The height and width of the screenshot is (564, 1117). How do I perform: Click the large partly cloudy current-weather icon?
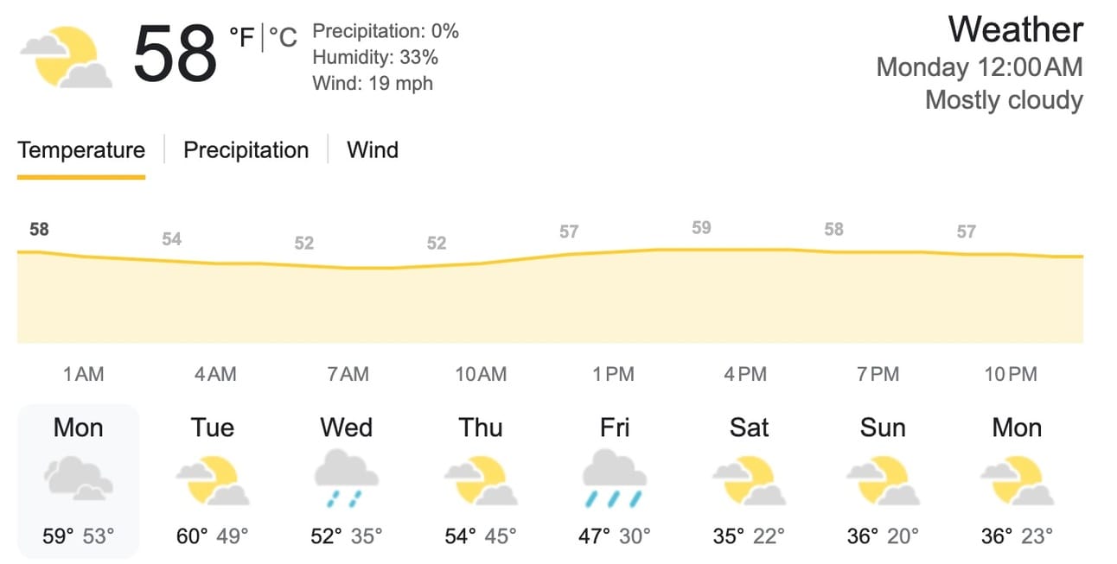pos(67,57)
